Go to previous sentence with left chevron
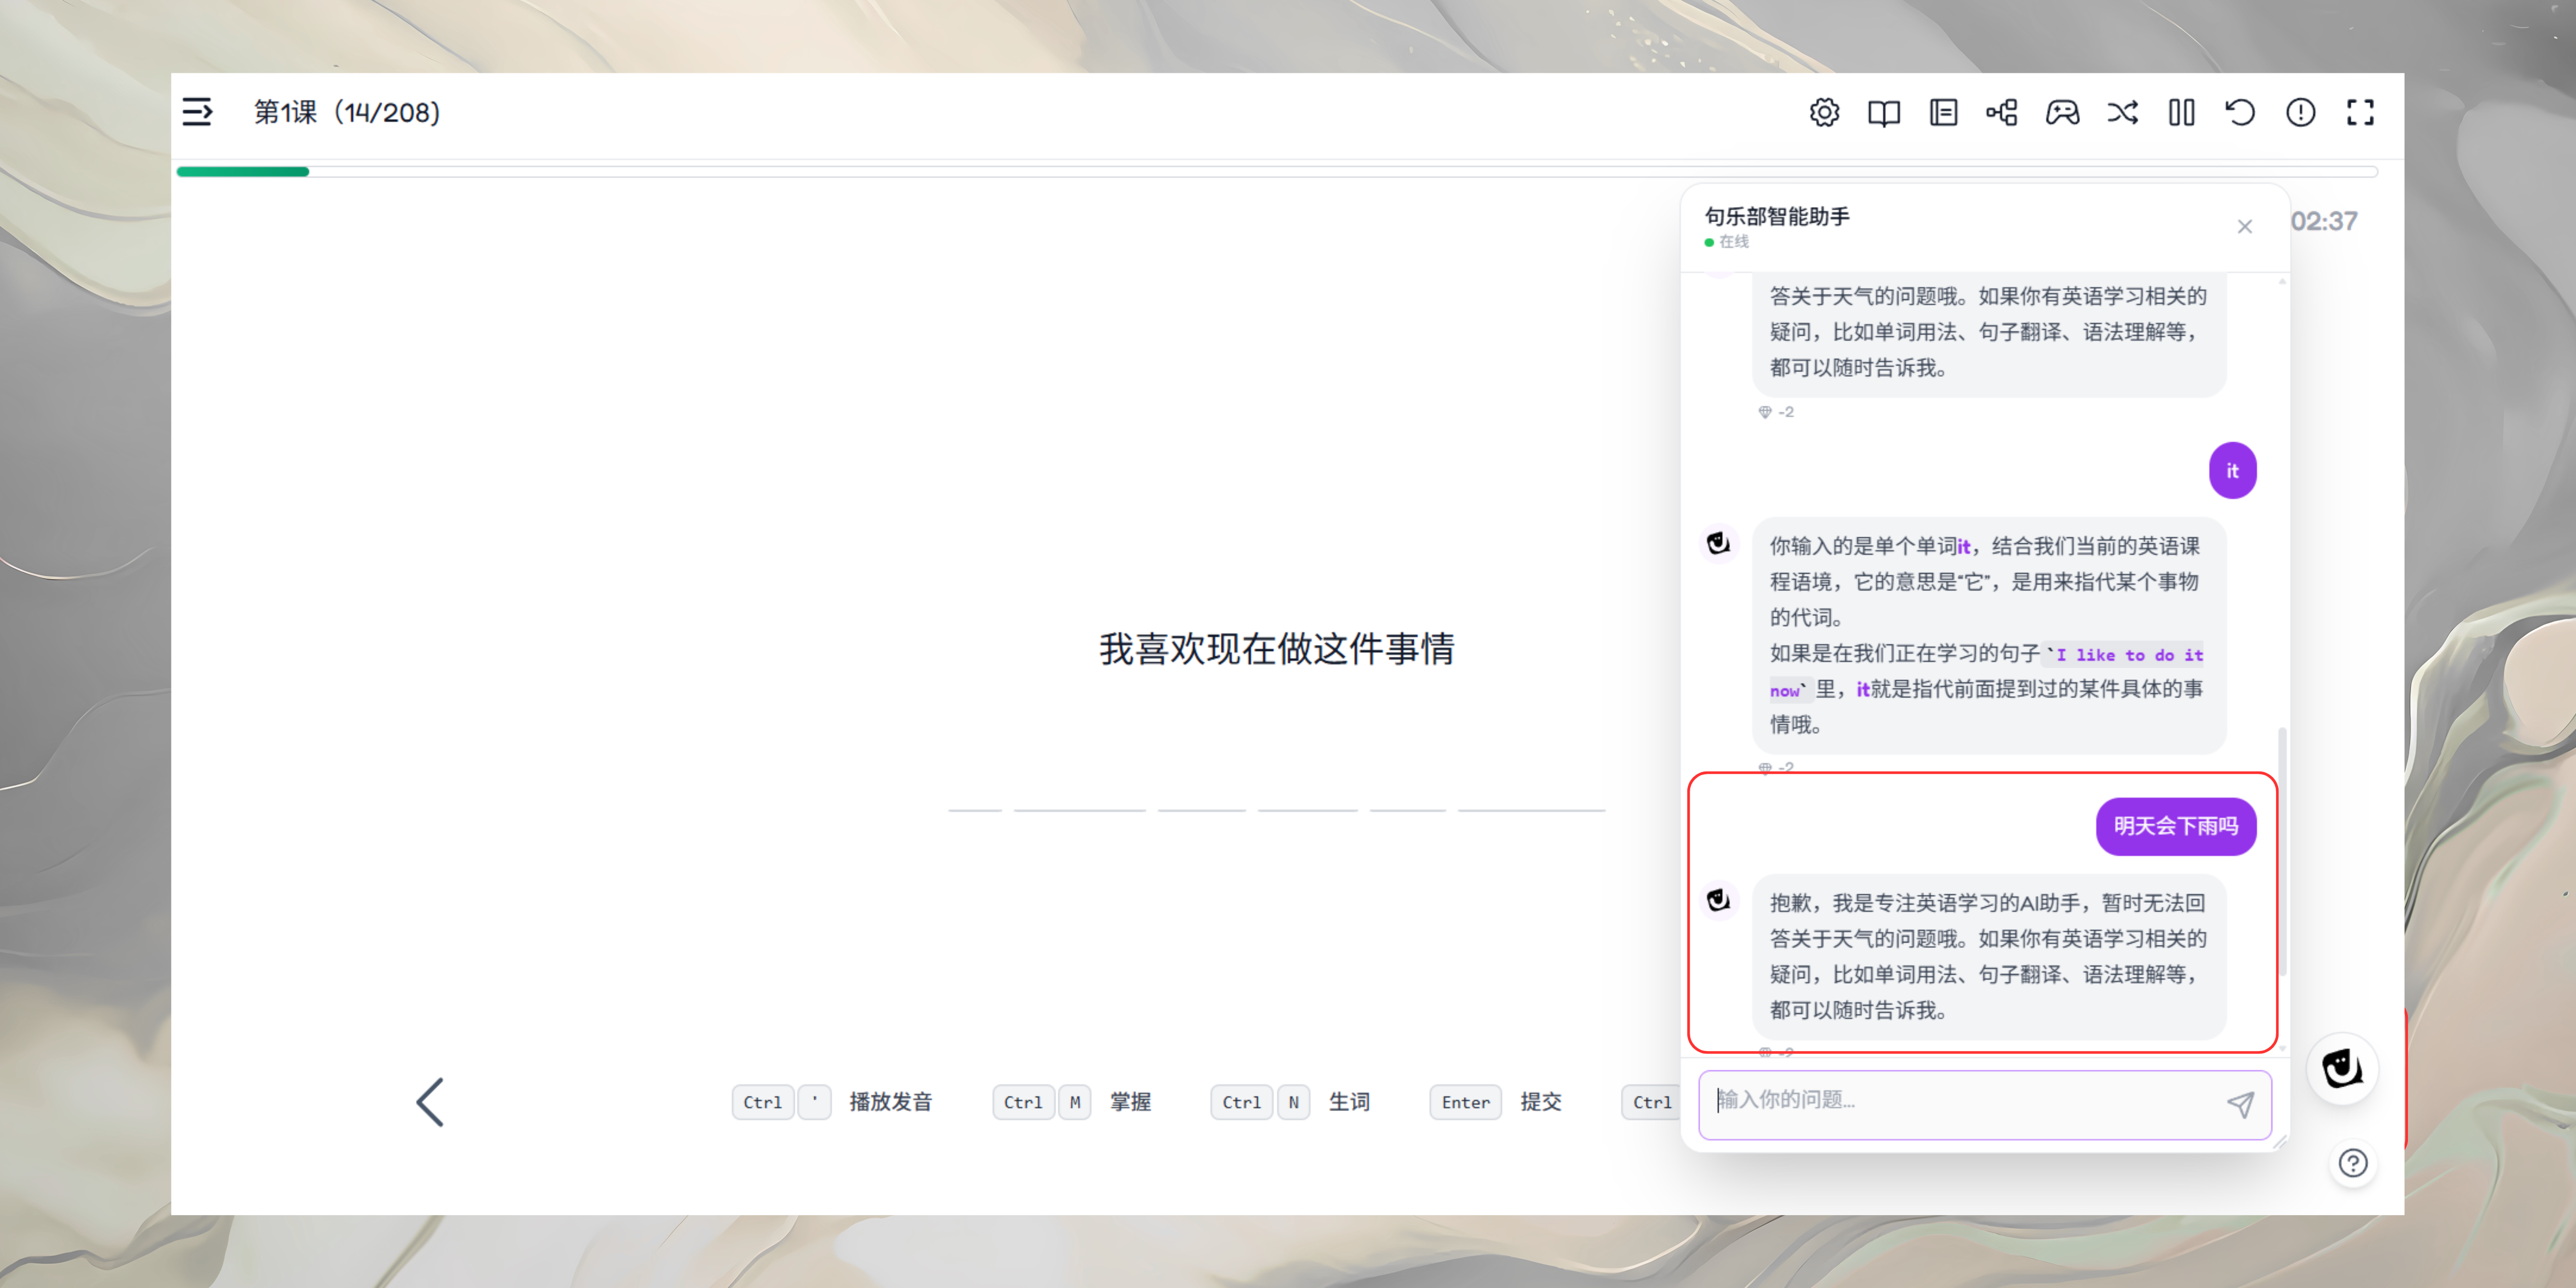Screen dimensions: 2576x1288 pos(430,1102)
